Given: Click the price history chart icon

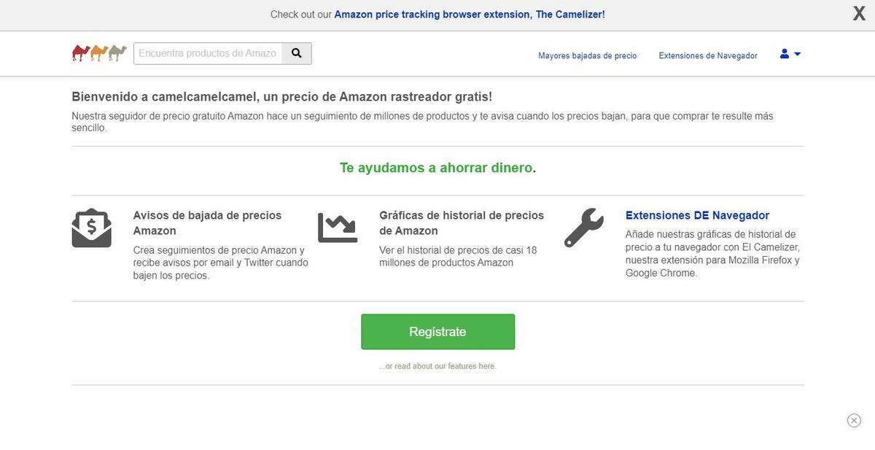Looking at the screenshot, I should pyautogui.click(x=338, y=228).
